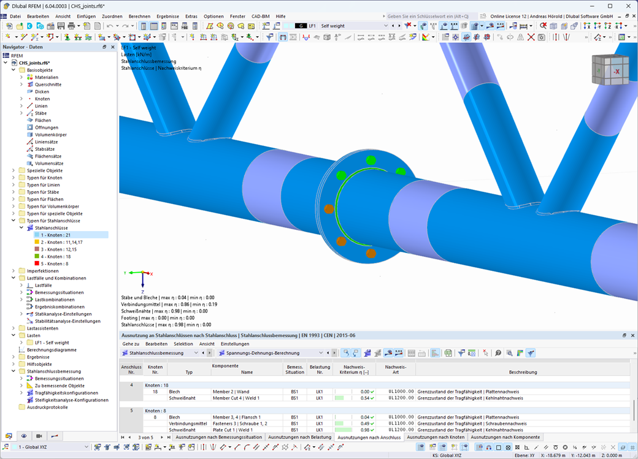Viewport: 638px width, 459px height.
Task: Toggle the highlighted show-results button in the second toolbar row
Action: pyautogui.click(x=283, y=37)
